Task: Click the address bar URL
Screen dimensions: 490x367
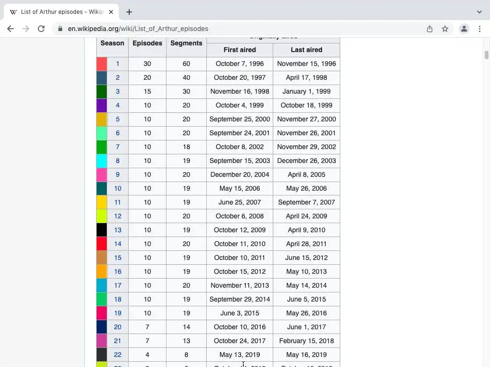Action: click(138, 29)
